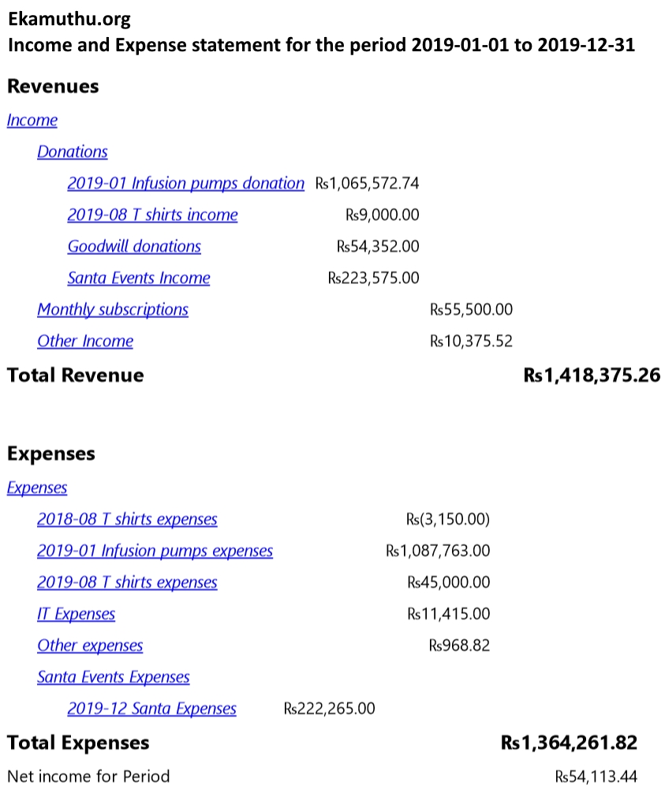
Task: Select the total Rs1,418,375.26
Action: 592,376
